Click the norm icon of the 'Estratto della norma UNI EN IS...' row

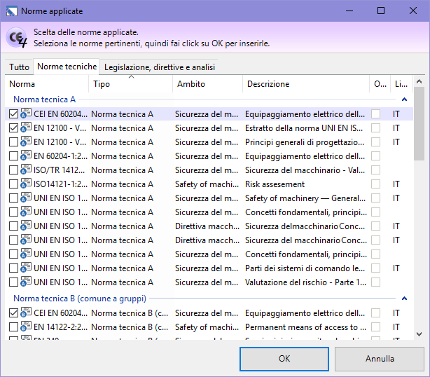(26, 128)
